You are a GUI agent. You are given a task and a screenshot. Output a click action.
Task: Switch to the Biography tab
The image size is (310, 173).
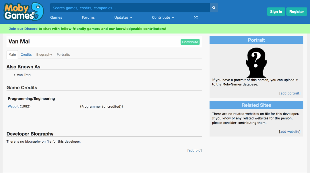click(x=44, y=54)
